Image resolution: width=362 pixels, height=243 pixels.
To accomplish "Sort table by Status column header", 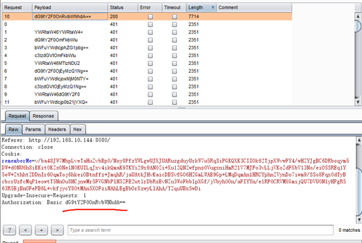I will point(123,7).
